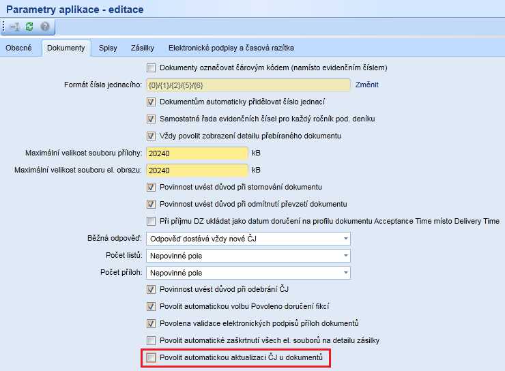The width and height of the screenshot is (505, 371).
Task: Toggle Povinnost uvést důvod při stornování dokumentu
Action: (x=151, y=188)
